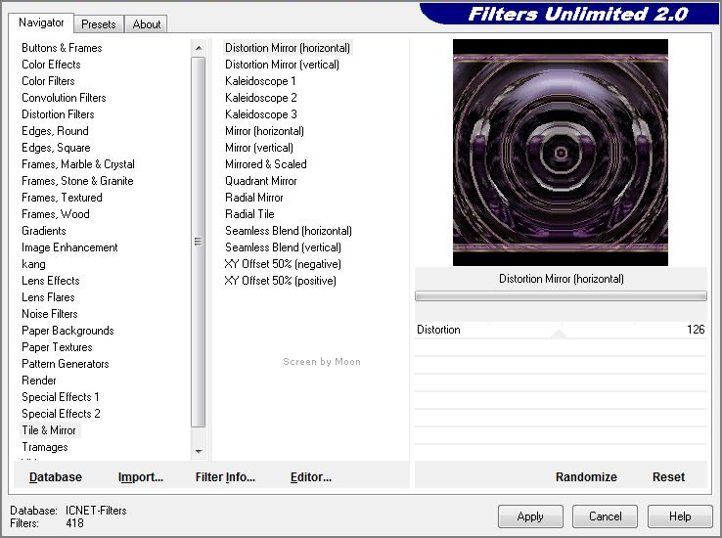Adjust the Distortion slider
The image size is (722, 538).
[560, 331]
